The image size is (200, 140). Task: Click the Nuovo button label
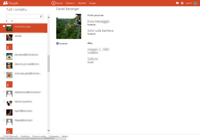tap(59, 3)
